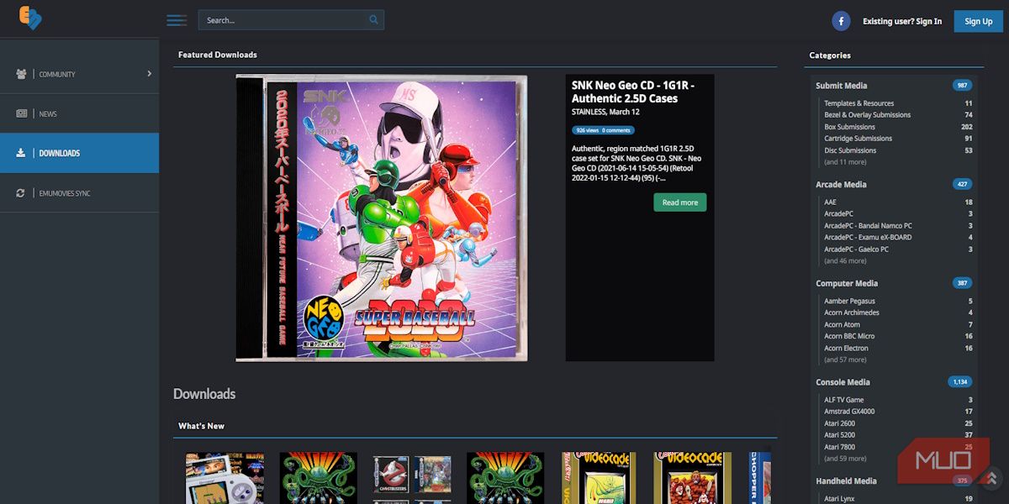Open Facebook via the blue circular icon

pyautogui.click(x=841, y=21)
